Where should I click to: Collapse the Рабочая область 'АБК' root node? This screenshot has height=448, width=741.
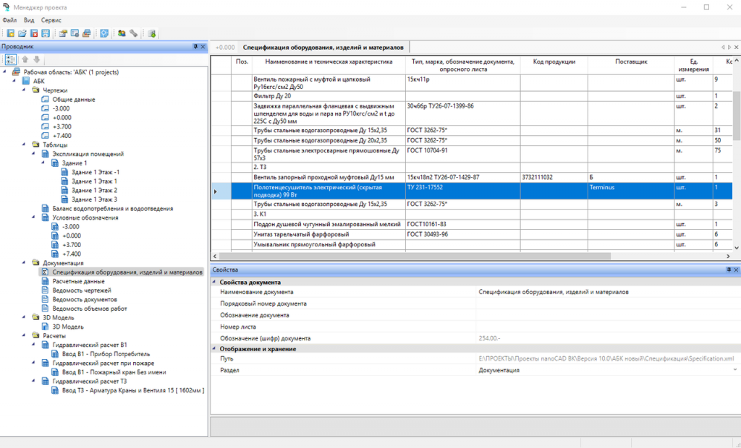(5, 72)
